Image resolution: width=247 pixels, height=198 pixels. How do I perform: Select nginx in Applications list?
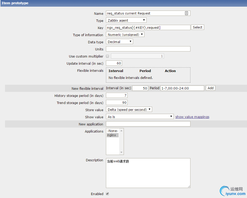(113, 135)
